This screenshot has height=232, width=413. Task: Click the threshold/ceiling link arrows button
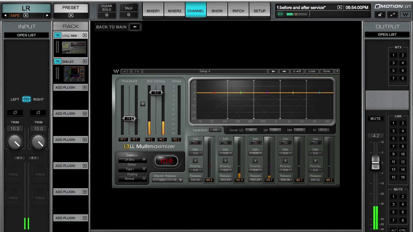(143, 104)
